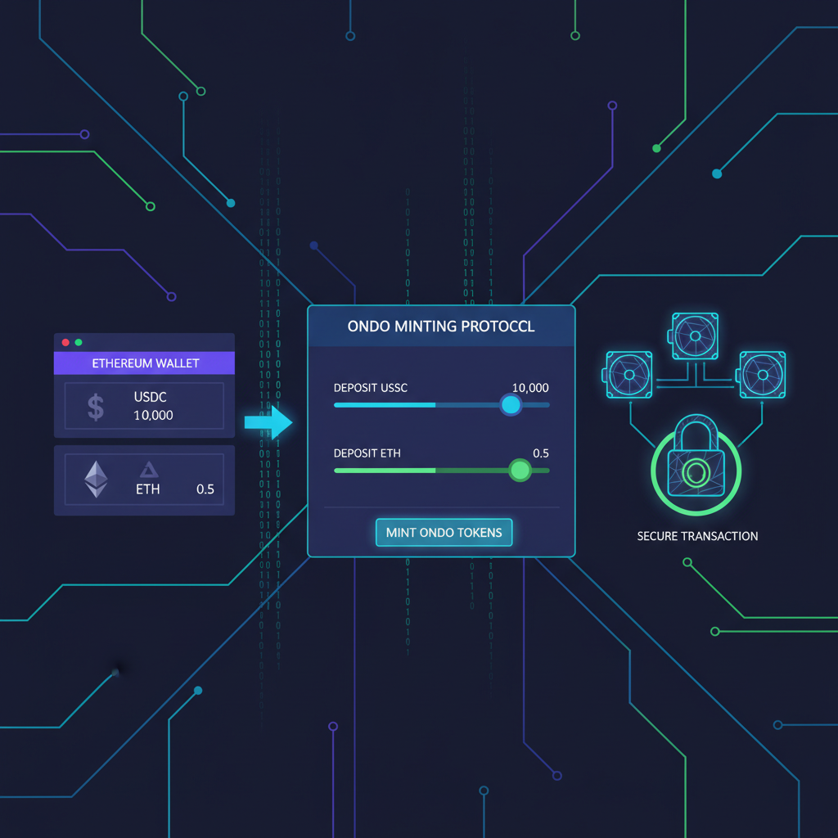Screen dimensions: 838x838
Task: Select the USDC 10,000 balance row
Action: click(x=144, y=406)
